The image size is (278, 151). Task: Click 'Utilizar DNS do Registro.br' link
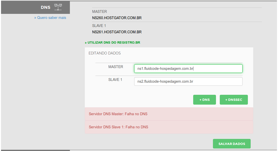(x=112, y=43)
